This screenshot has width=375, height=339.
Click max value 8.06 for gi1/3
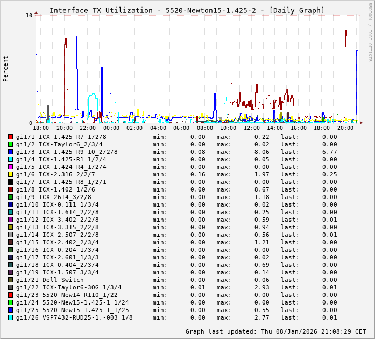pos(262,152)
